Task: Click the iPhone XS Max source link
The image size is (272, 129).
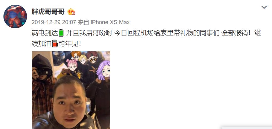Action: pos(110,22)
